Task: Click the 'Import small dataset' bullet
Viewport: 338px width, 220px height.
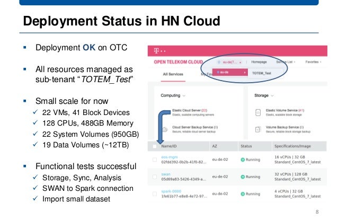Action: [76, 199]
